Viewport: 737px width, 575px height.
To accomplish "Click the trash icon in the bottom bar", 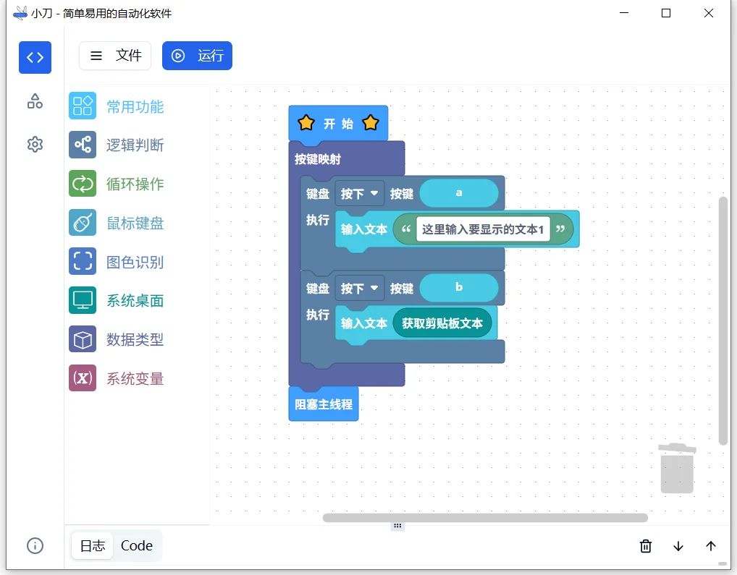I will coord(645,546).
